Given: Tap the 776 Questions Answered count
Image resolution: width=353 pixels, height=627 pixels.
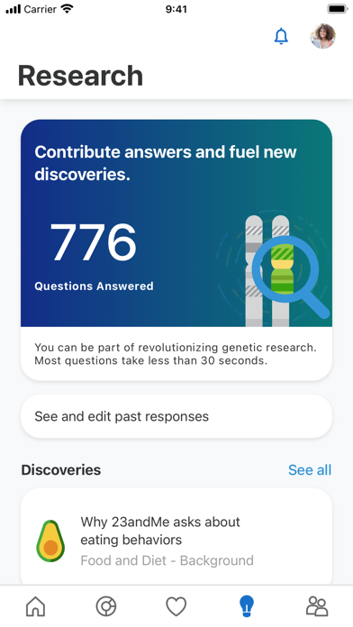Looking at the screenshot, I should [94, 256].
